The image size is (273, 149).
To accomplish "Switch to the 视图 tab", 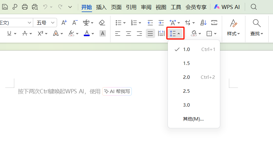I will point(161,7).
